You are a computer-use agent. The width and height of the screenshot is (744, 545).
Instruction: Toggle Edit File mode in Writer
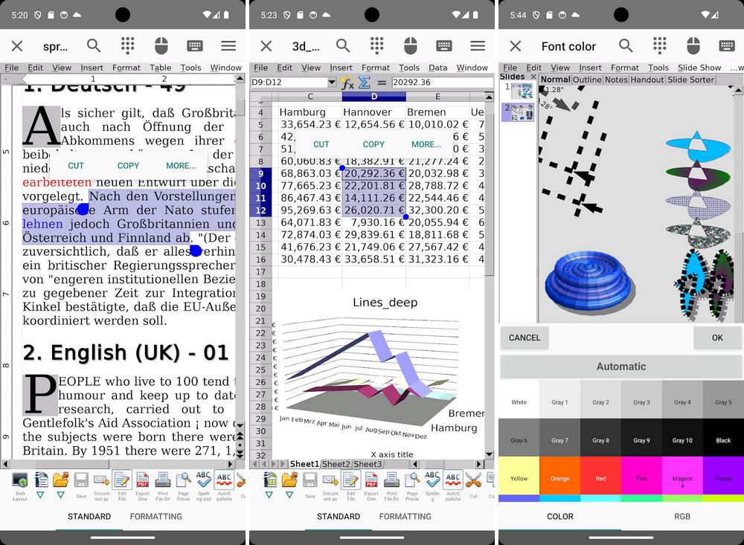[121, 480]
